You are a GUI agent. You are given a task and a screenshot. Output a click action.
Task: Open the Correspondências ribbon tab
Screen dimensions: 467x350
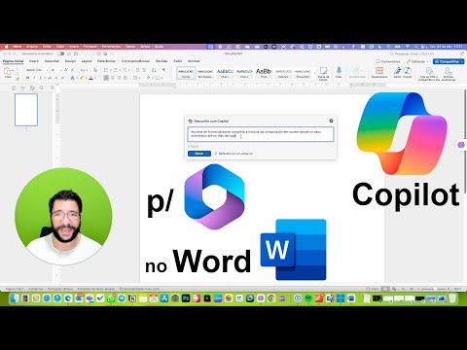pos(135,61)
